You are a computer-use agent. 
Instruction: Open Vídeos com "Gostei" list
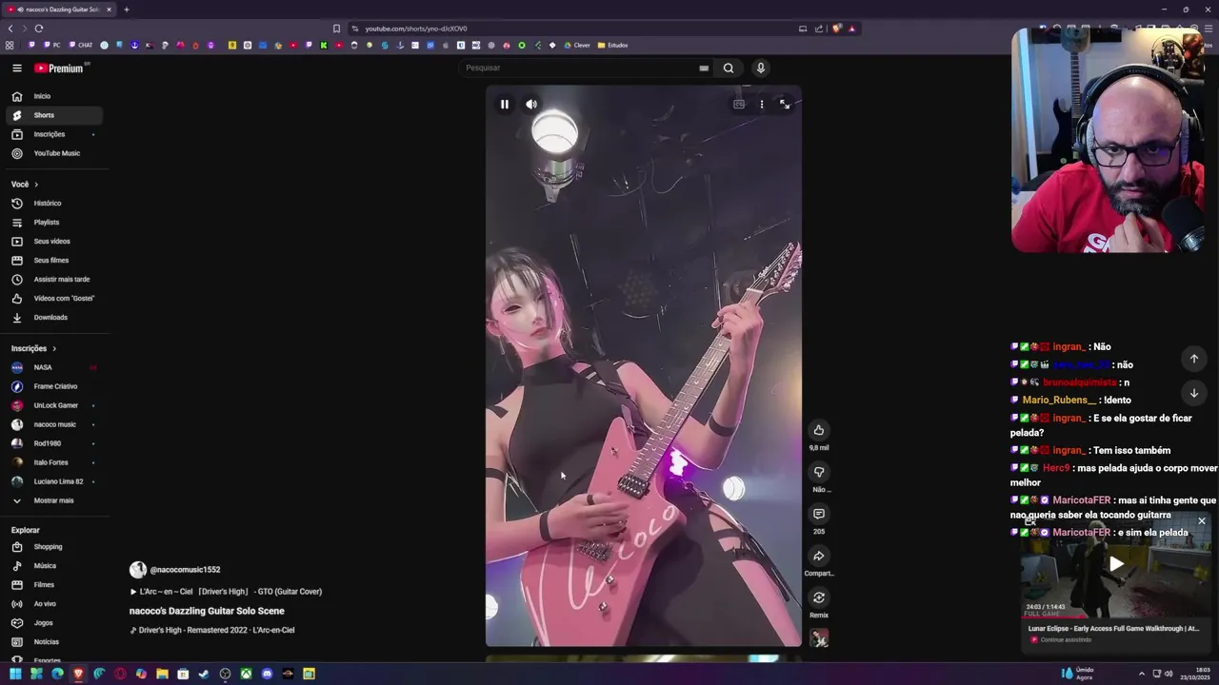pyautogui.click(x=54, y=298)
